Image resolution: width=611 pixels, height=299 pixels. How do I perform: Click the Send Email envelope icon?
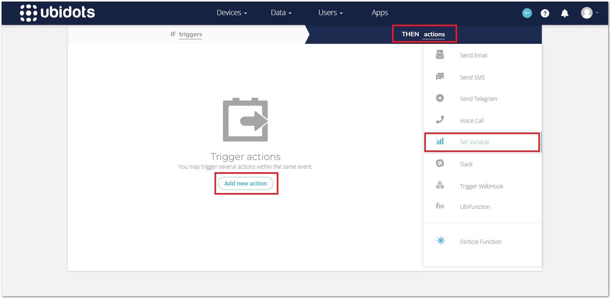pos(440,55)
